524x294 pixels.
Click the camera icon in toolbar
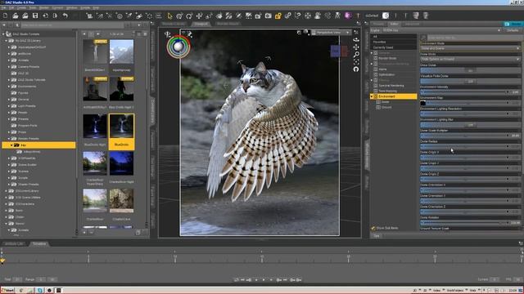click(268, 16)
